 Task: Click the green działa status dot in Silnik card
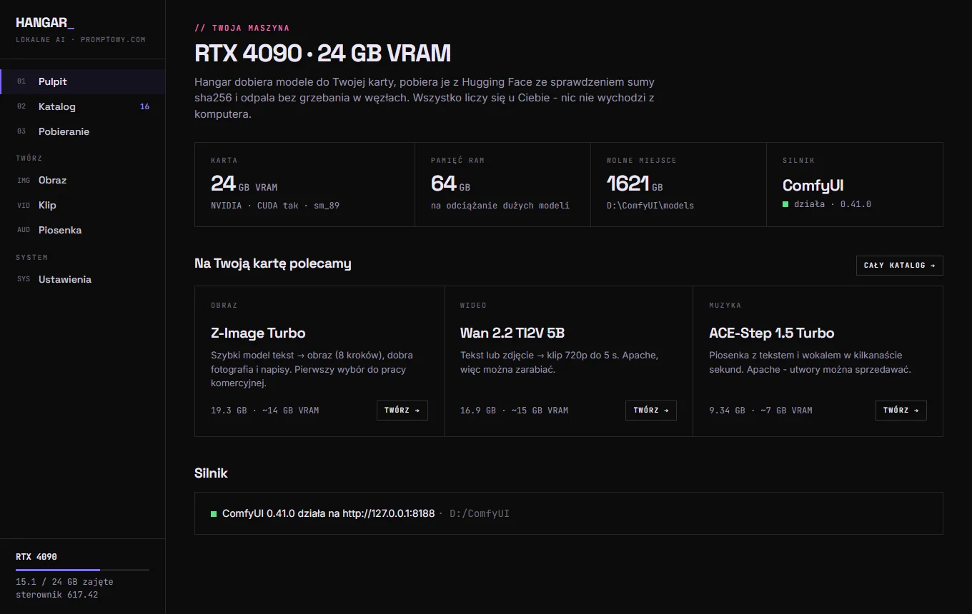click(786, 204)
